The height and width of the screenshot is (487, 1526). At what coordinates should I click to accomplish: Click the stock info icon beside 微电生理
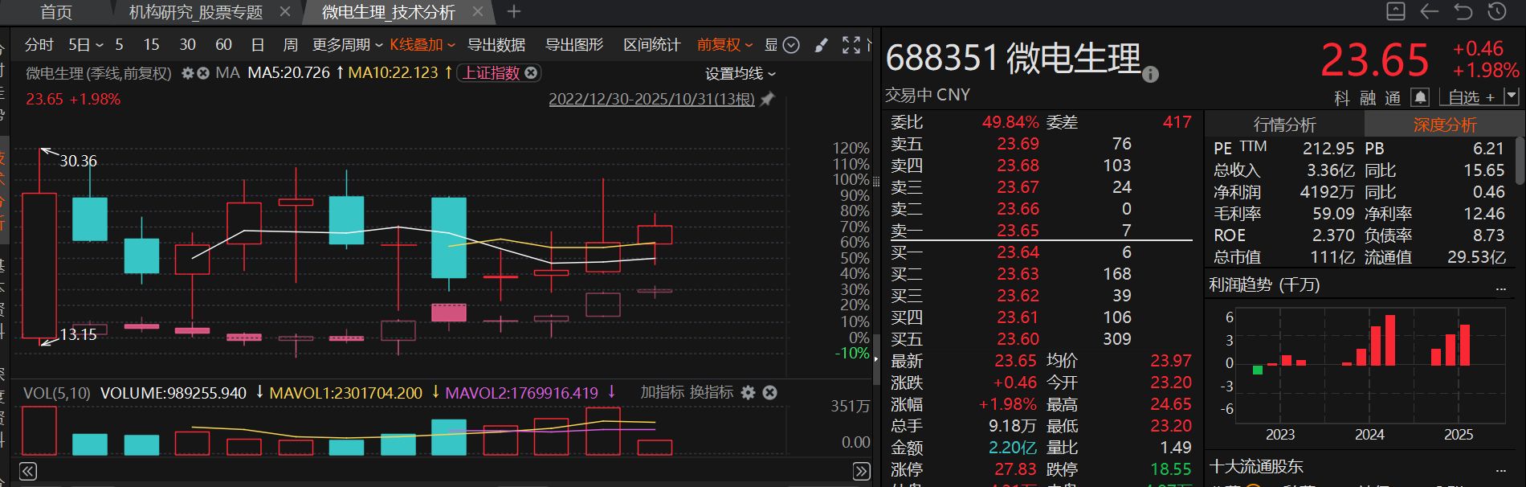point(1150,75)
